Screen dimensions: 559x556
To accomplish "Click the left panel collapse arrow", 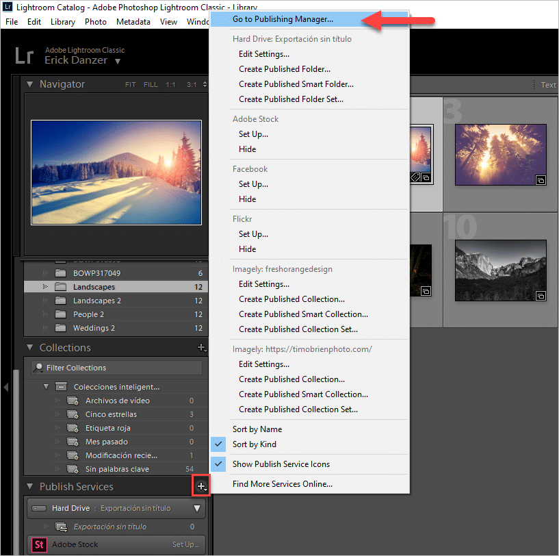I will coord(5,387).
